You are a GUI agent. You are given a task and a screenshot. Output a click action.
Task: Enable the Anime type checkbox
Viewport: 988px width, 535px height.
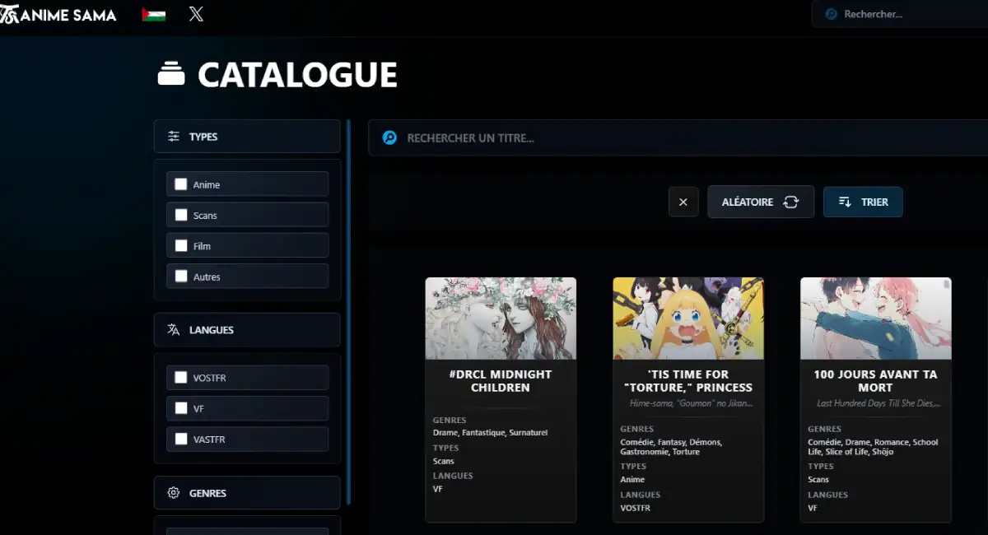coord(181,184)
